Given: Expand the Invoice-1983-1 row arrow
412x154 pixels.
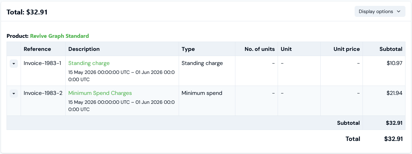Looking at the screenshot, I should (14, 64).
